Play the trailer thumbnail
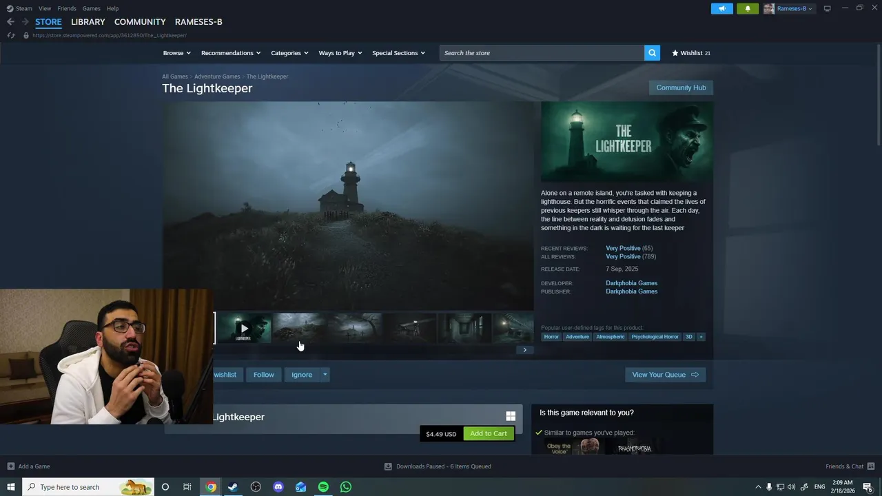 tap(243, 329)
